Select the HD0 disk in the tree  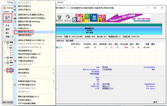point(11,43)
